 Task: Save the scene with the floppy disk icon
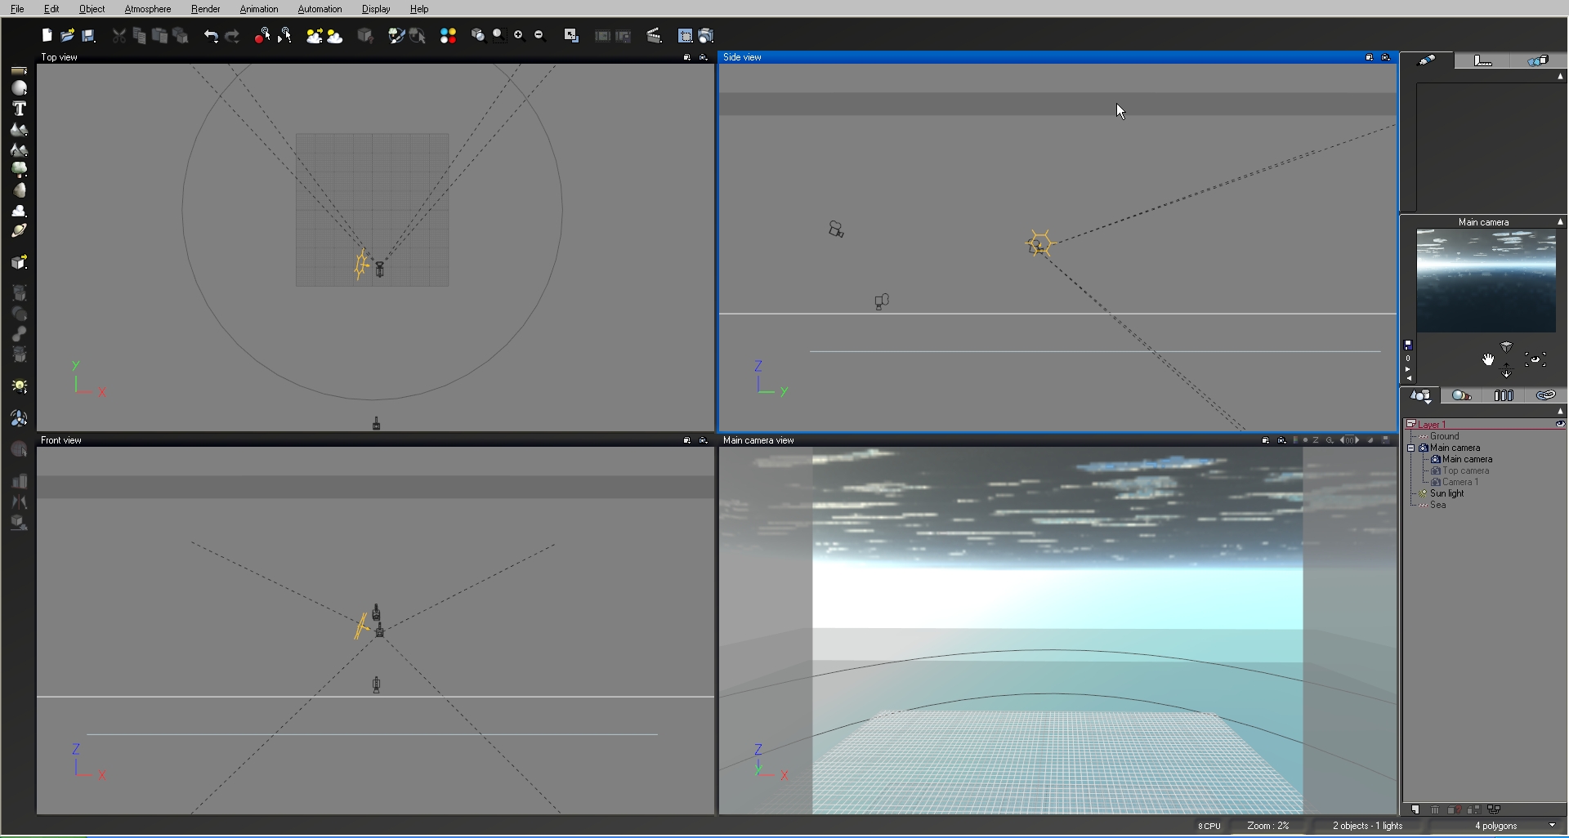(88, 35)
